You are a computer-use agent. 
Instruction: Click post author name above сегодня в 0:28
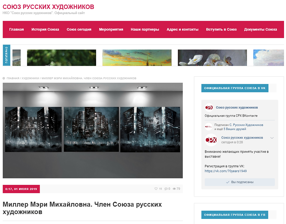tap(242, 138)
